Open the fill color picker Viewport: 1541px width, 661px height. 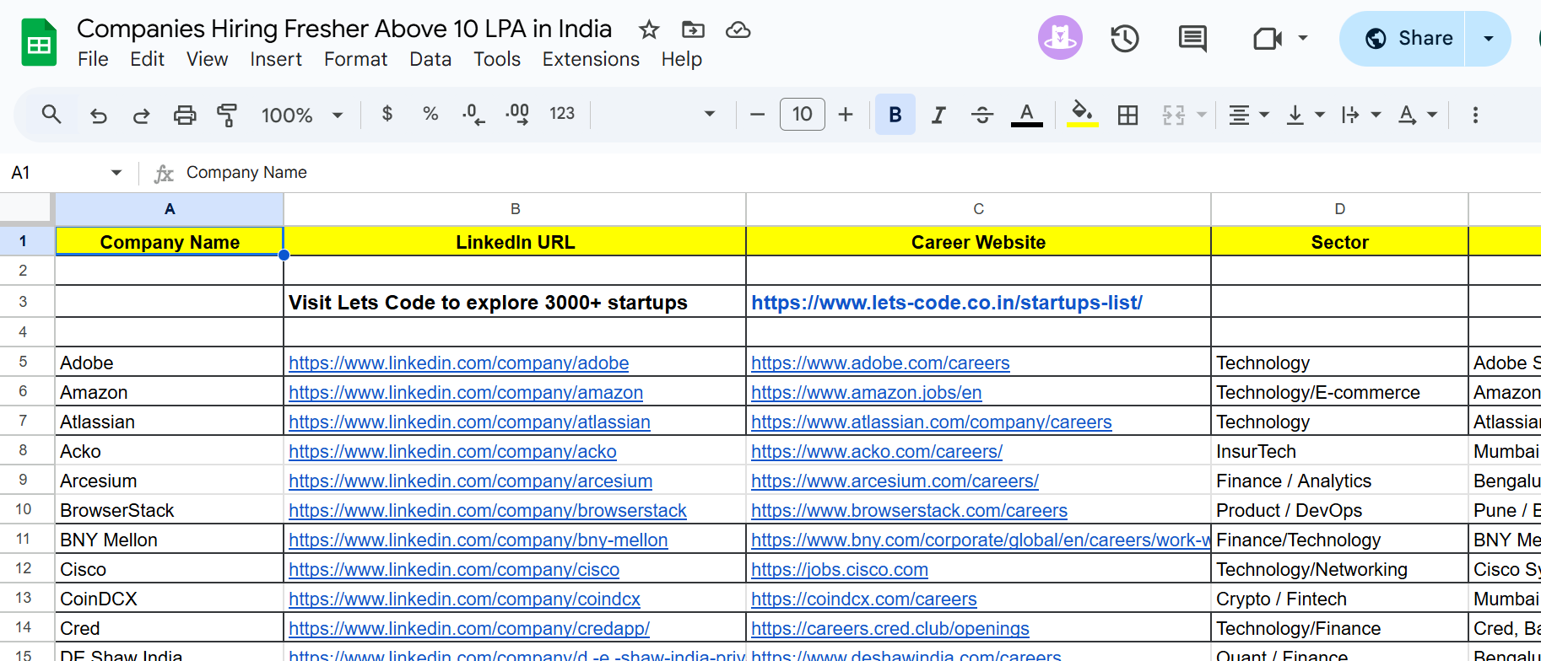coord(1082,115)
